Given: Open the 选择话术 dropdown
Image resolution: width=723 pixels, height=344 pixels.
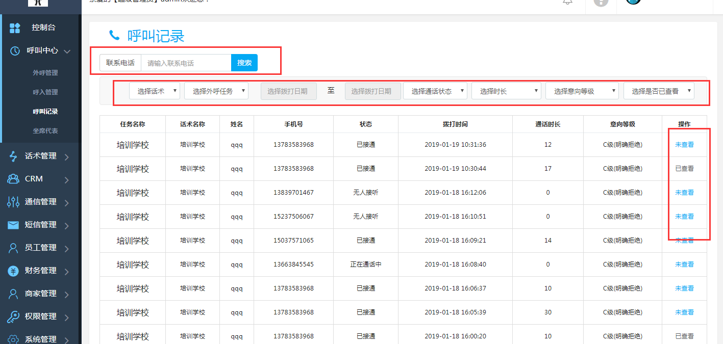Looking at the screenshot, I should click(155, 91).
